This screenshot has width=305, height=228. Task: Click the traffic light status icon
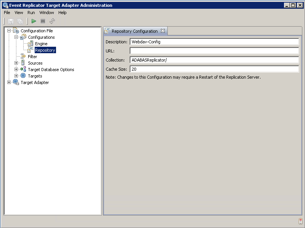click(x=300, y=221)
